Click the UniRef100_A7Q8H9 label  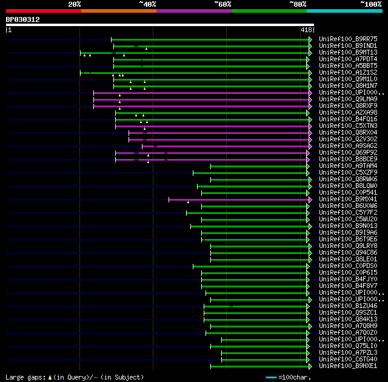348,326
